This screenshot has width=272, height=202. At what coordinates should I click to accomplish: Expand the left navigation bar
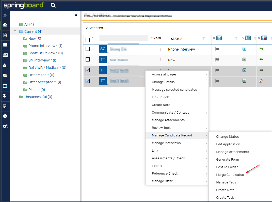[x=5, y=15]
